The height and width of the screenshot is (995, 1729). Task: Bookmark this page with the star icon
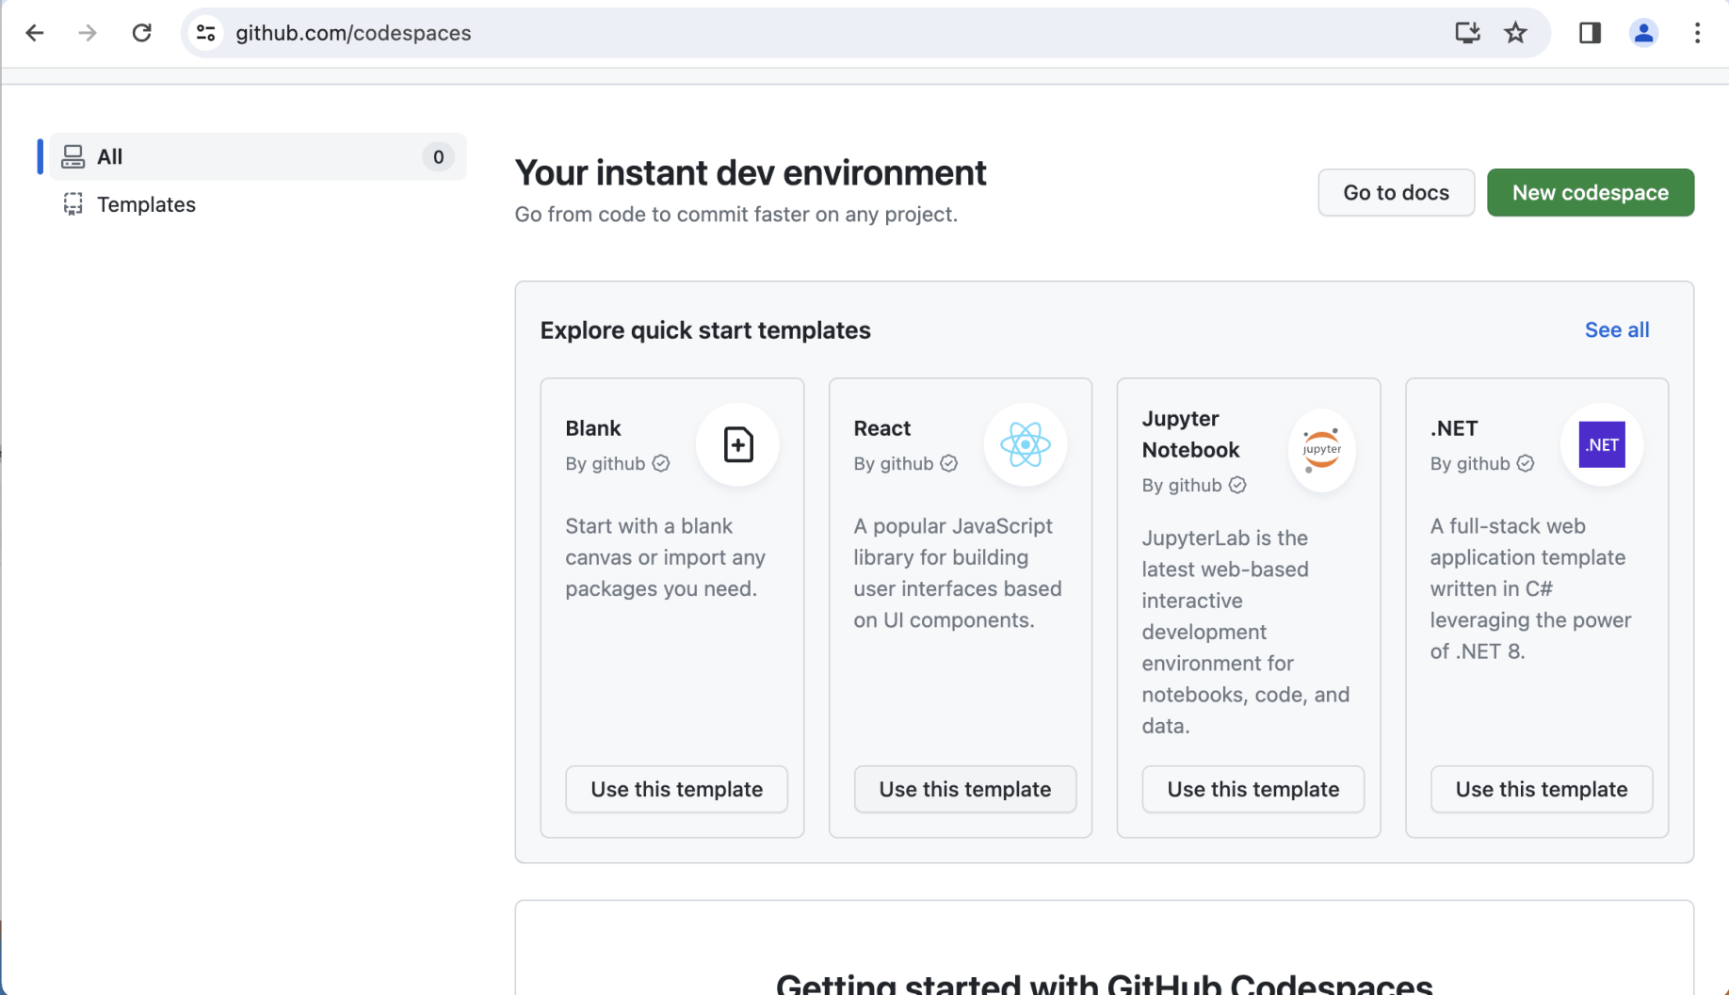[1515, 33]
